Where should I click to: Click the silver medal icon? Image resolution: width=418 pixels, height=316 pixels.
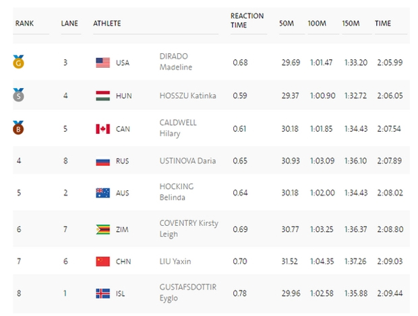18,95
